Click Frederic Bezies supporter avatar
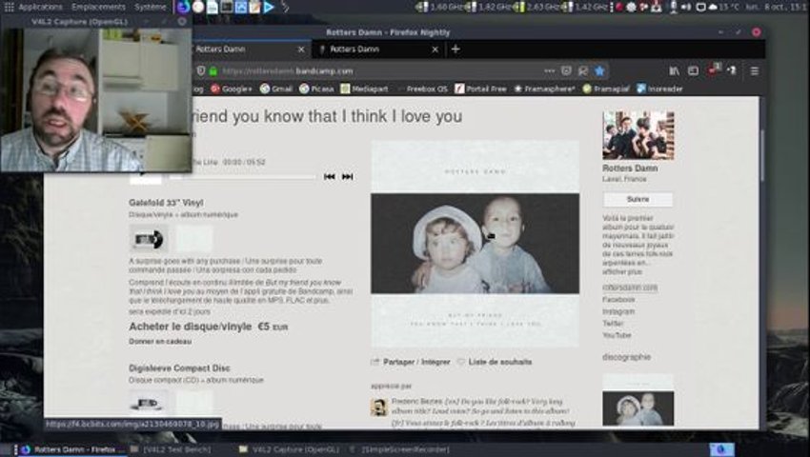This screenshot has width=810, height=457. (379, 407)
